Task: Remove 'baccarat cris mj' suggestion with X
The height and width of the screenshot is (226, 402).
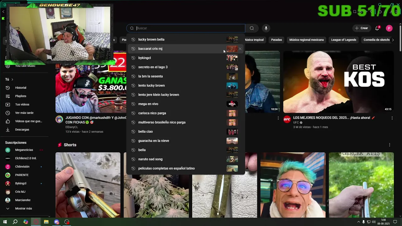Action: (240, 49)
